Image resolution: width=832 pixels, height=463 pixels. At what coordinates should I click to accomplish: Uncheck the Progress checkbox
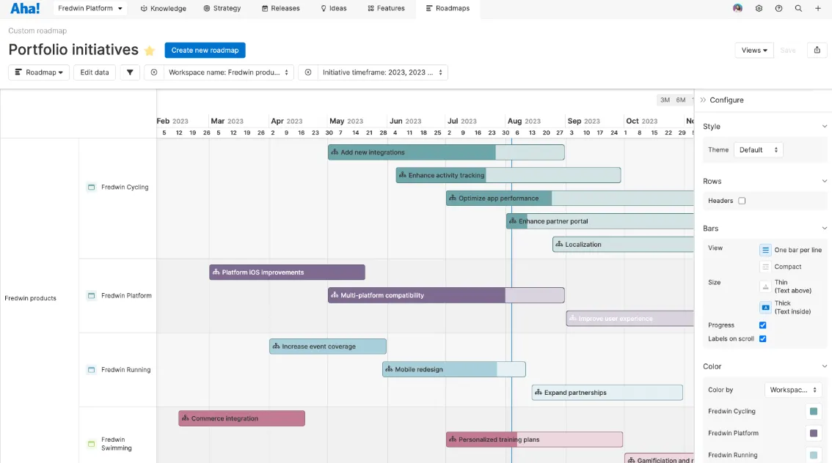coord(762,325)
